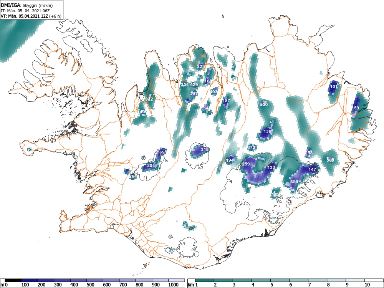Click the 500 label in metre legend

click(x=90, y=285)
